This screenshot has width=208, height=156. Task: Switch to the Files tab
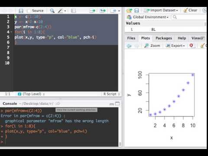coord(131,38)
